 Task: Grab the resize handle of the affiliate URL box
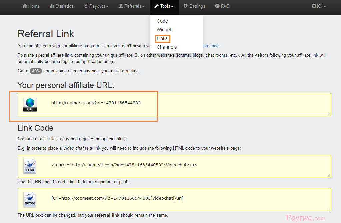click(329, 114)
